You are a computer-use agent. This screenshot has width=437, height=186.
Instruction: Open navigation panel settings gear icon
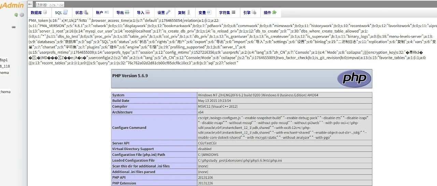(22, 15)
